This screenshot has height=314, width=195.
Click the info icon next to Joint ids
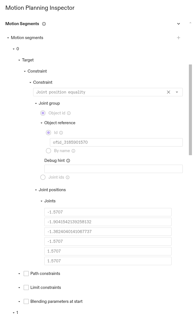68,177
